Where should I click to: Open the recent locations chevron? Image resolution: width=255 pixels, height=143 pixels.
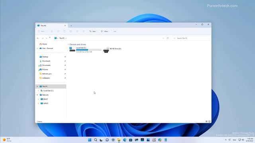pyautogui.click(x=47, y=38)
